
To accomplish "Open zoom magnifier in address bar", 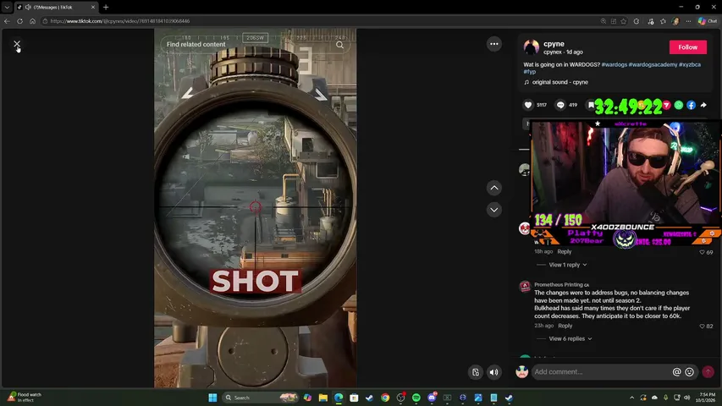I will click(x=604, y=21).
